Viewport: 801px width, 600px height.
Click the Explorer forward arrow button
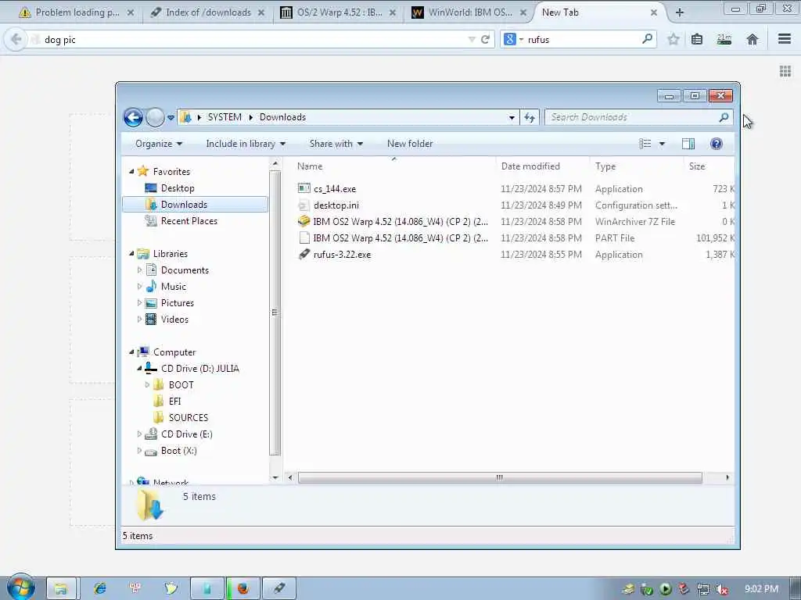point(155,117)
